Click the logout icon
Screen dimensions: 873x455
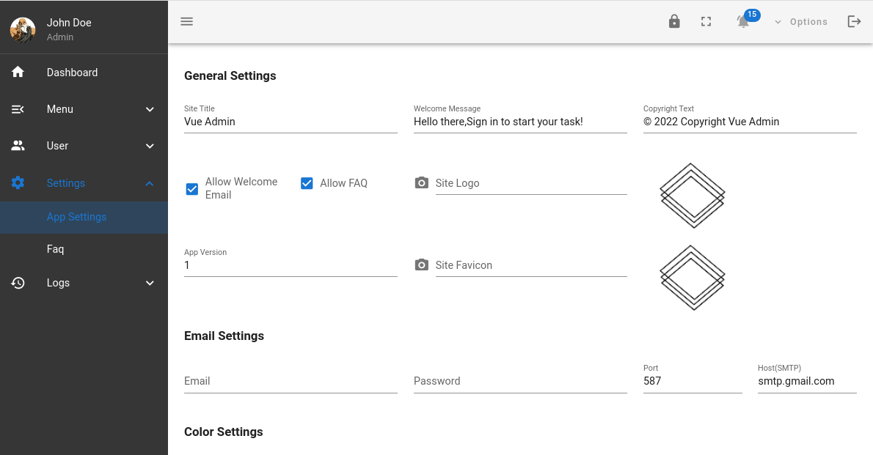(854, 22)
